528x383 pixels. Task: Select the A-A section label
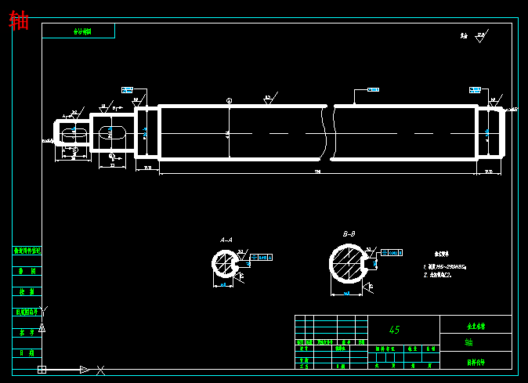tap(226, 240)
